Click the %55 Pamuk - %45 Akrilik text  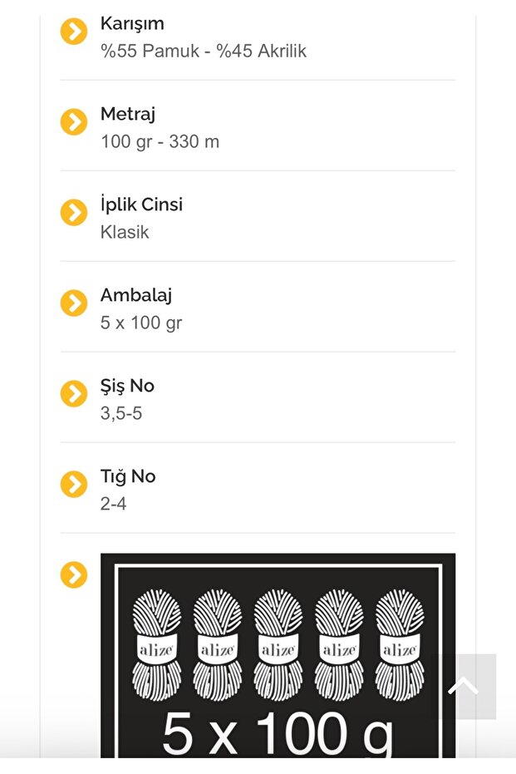[204, 52]
